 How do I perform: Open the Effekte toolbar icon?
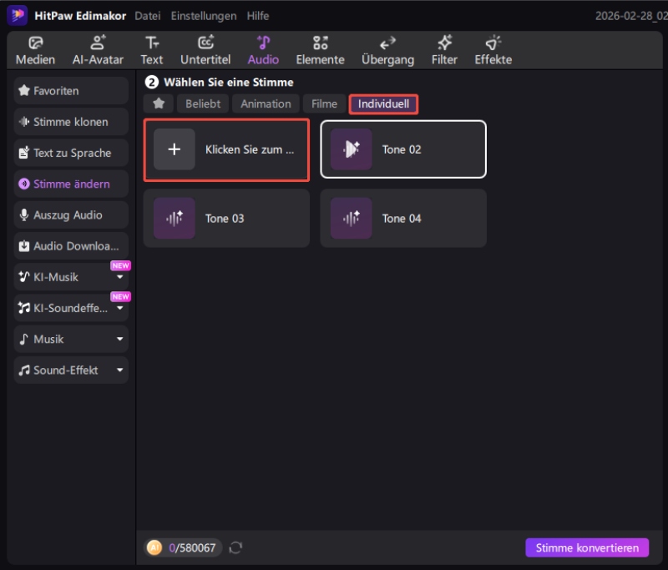click(493, 43)
